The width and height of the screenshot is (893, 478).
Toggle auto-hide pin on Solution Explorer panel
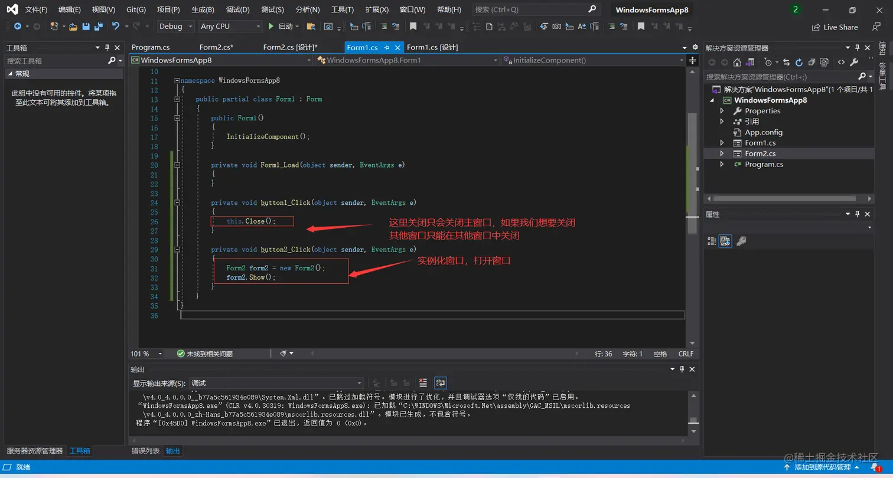click(858, 48)
